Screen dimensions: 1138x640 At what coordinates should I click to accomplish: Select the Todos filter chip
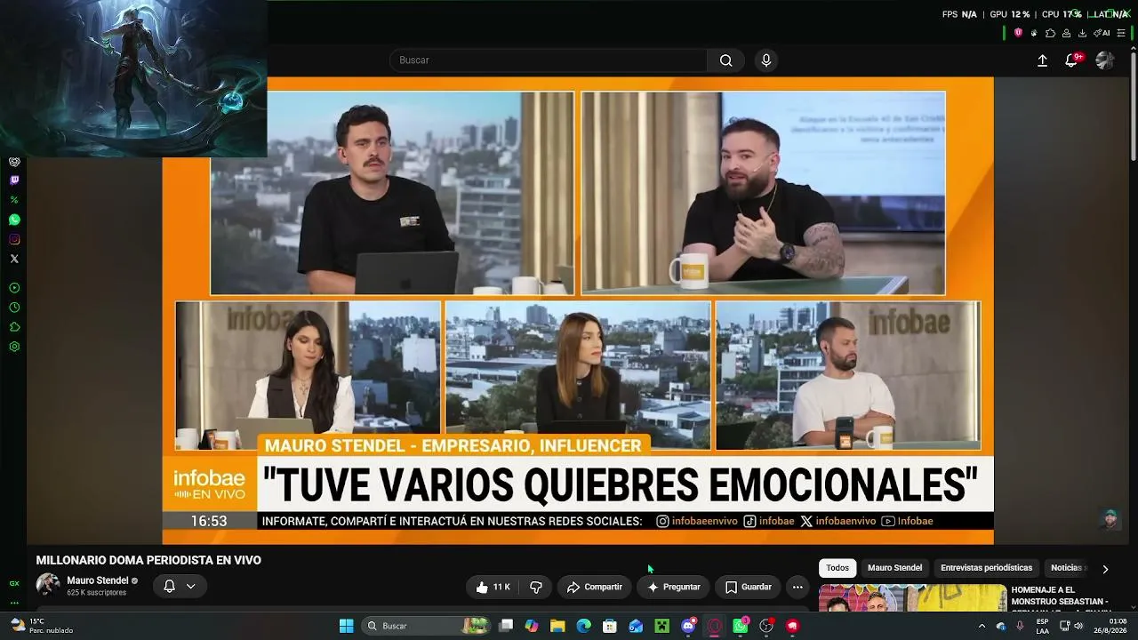(837, 568)
